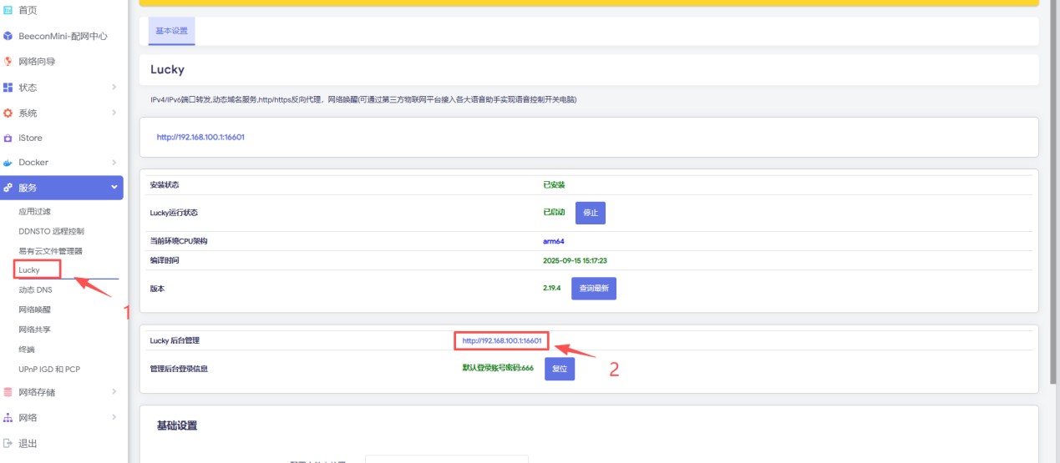Open the Lucky 后台管理 address link
The image size is (1060, 463).
(x=502, y=340)
